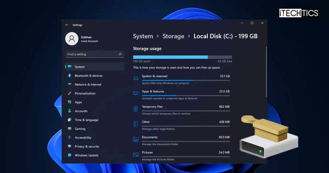The height and width of the screenshot is (173, 329).
Task: Click the search magnifier icon
Action: (120, 54)
